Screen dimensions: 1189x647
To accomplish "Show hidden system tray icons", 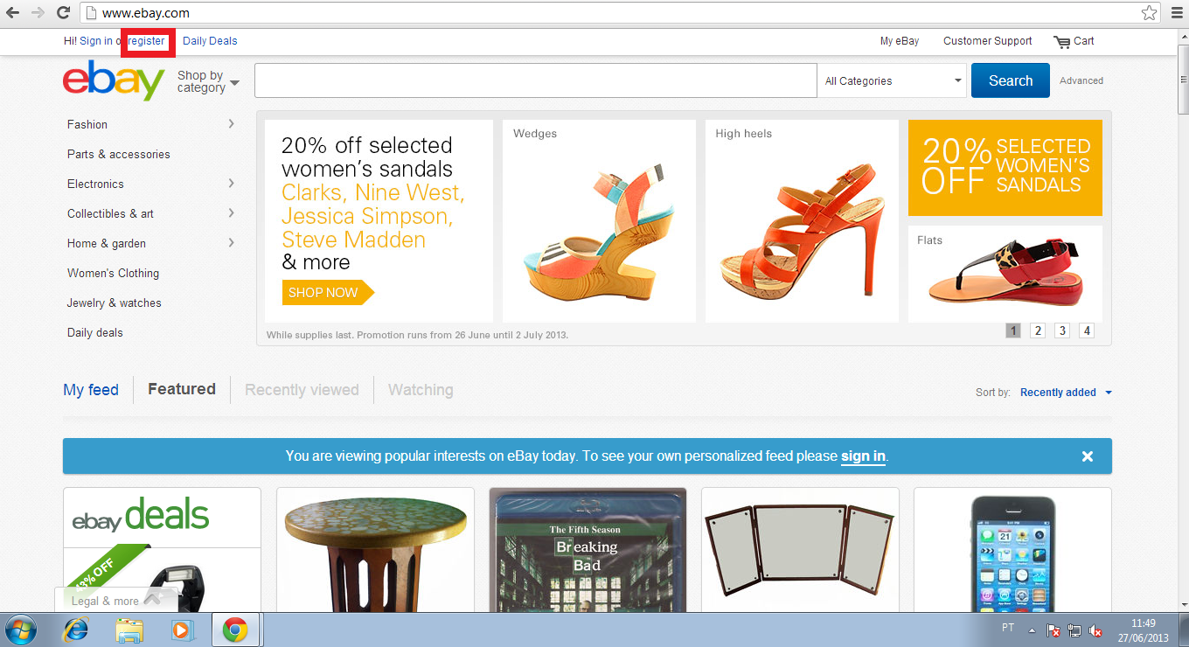I will [x=1032, y=631].
